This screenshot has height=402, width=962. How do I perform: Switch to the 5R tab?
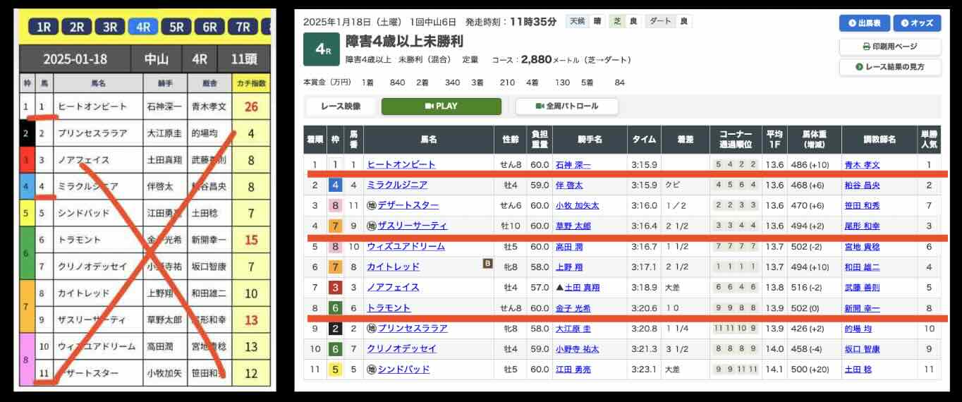pyautogui.click(x=176, y=27)
